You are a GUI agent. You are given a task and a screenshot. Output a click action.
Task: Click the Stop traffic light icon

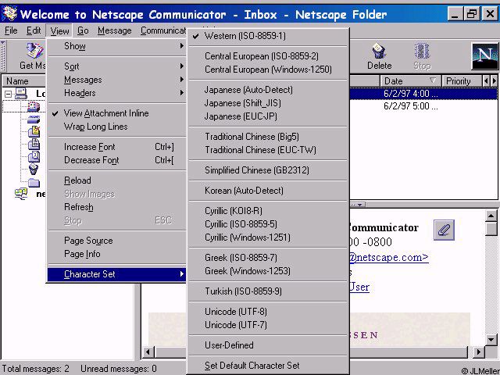[x=422, y=51]
